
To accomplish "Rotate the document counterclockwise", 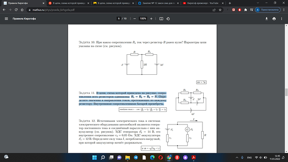I will pyautogui.click(x=168, y=18).
